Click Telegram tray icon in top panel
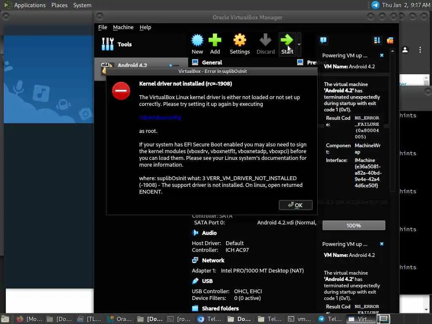This screenshot has width=432, height=324. (375, 5)
